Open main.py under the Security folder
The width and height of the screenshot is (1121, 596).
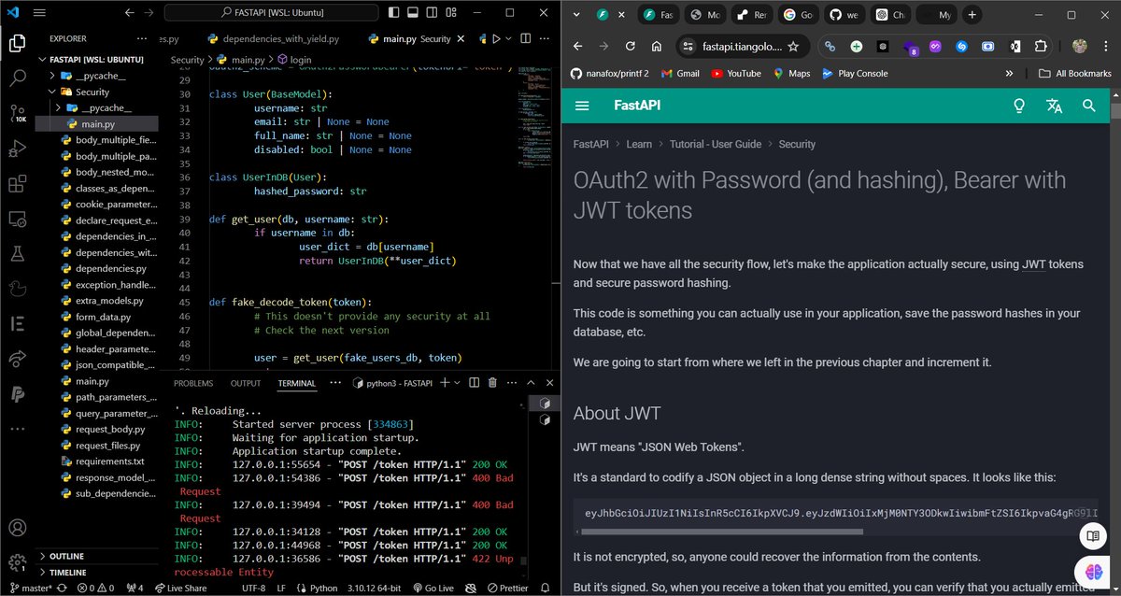[96, 123]
